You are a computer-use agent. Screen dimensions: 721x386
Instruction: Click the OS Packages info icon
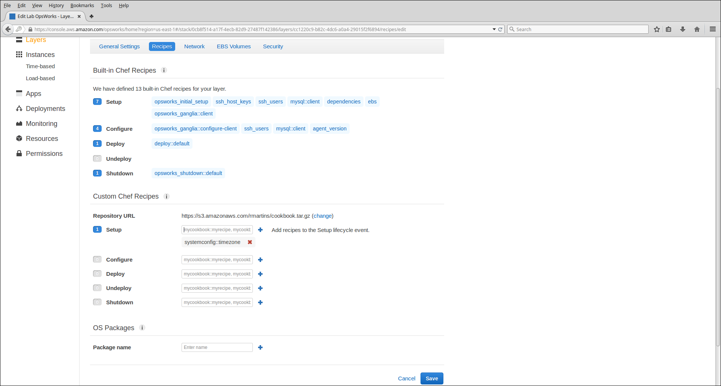142,328
